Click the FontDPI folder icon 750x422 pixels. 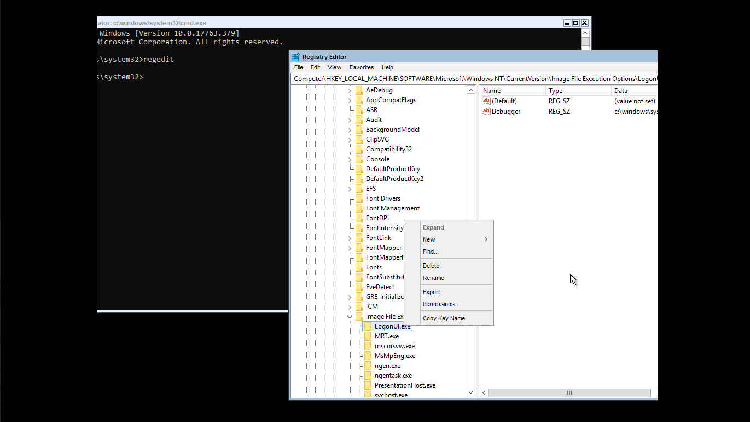(x=359, y=218)
